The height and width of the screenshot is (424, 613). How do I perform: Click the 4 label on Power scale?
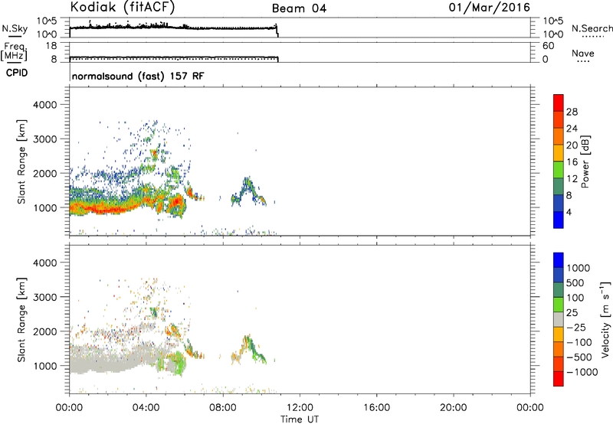(569, 212)
